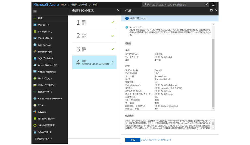The width and height of the screenshot is (250, 145).
Task: Select the Azure Cosmos DB icon
Action: (x=35, y=65)
